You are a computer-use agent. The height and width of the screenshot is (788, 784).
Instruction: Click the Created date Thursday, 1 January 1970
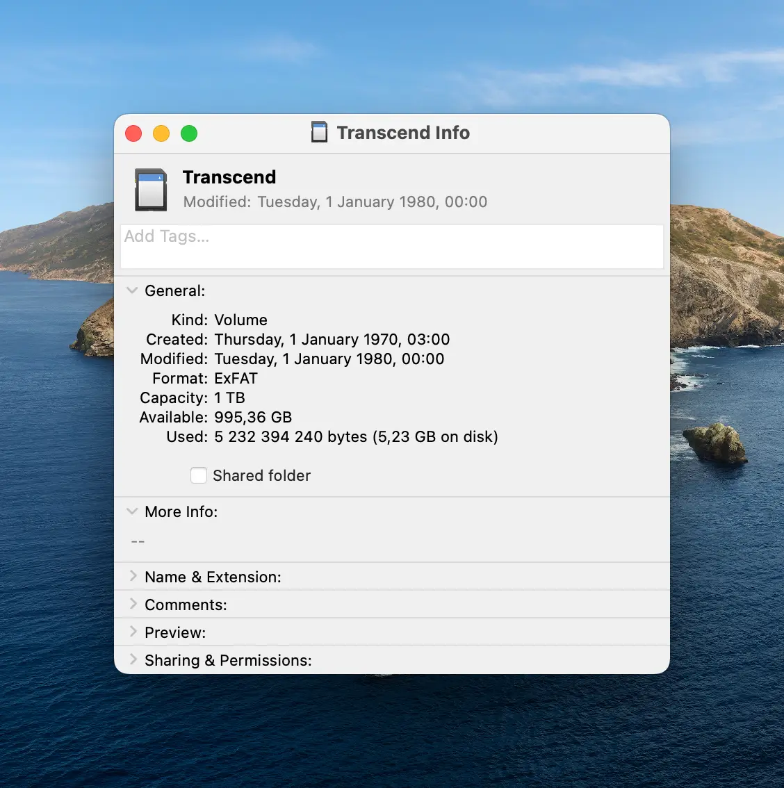click(x=332, y=340)
